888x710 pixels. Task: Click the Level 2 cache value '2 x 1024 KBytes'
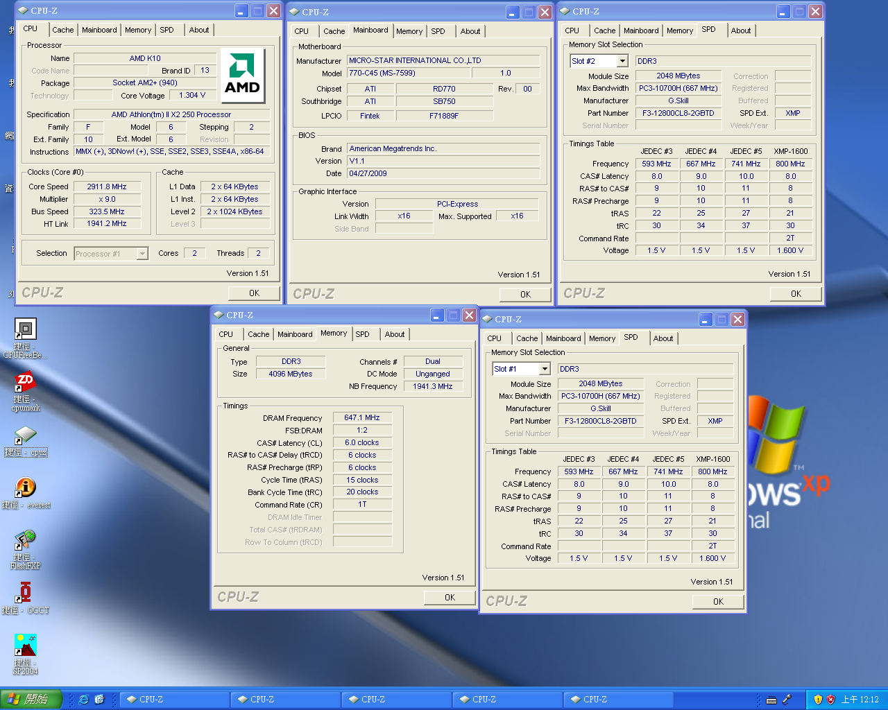pyautogui.click(x=234, y=211)
